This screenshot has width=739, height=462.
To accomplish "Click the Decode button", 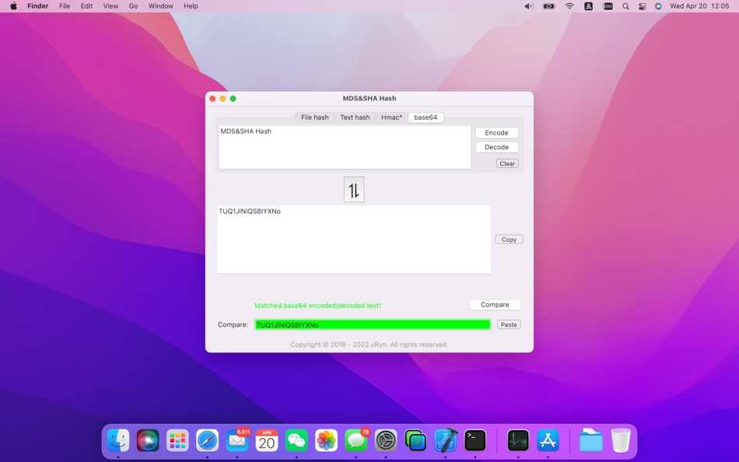I will (497, 147).
